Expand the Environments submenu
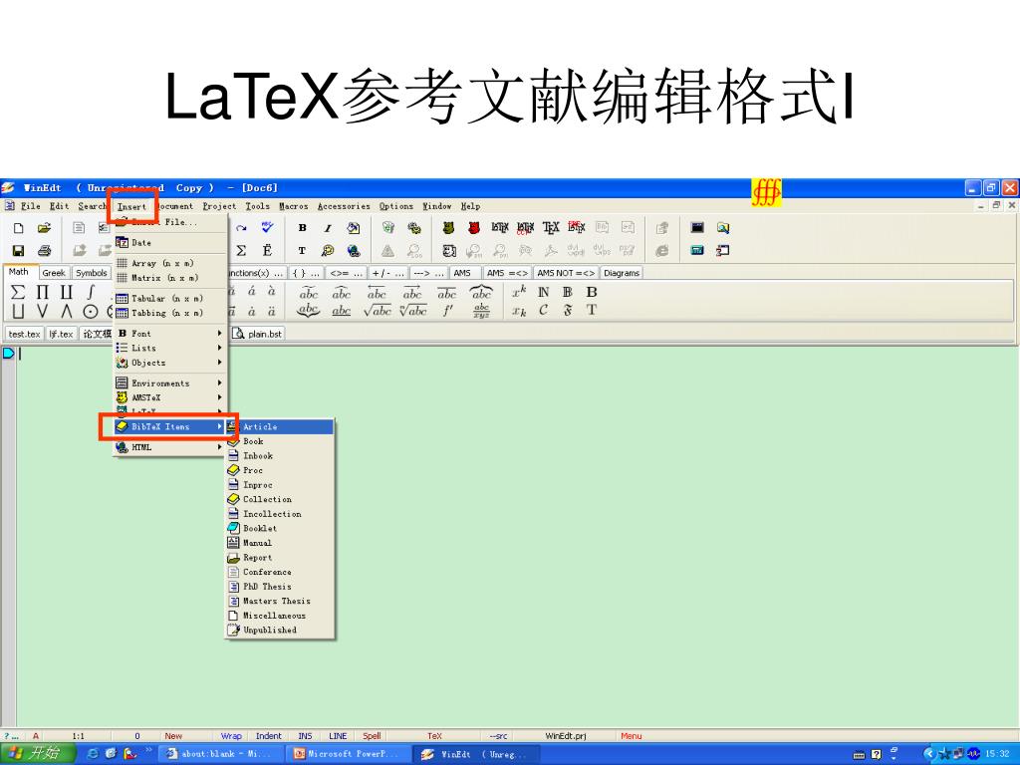This screenshot has height=765, width=1020. click(169, 383)
